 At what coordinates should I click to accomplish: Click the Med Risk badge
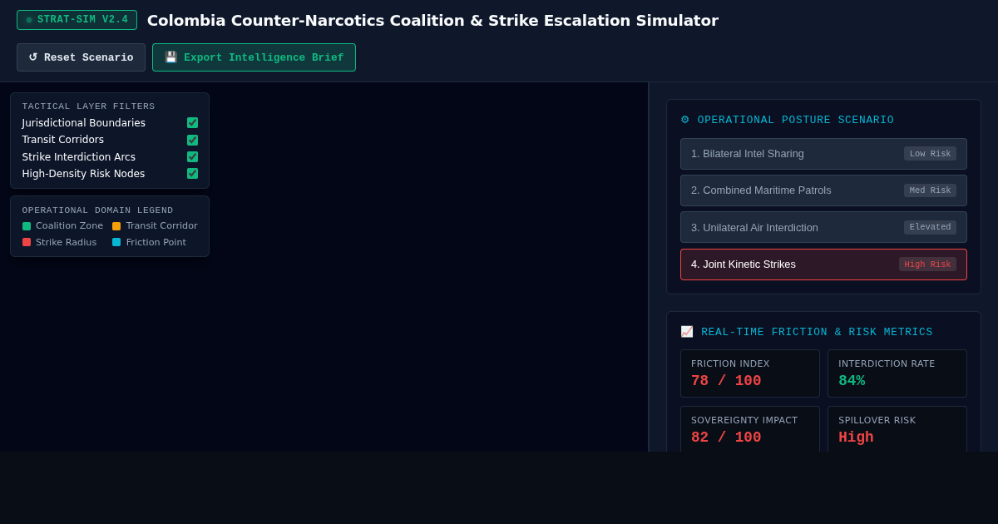tap(930, 190)
